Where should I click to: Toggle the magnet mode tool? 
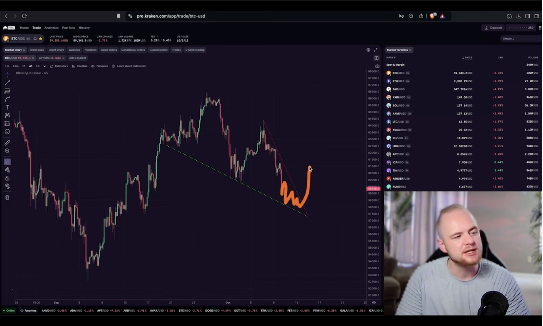click(x=7, y=162)
